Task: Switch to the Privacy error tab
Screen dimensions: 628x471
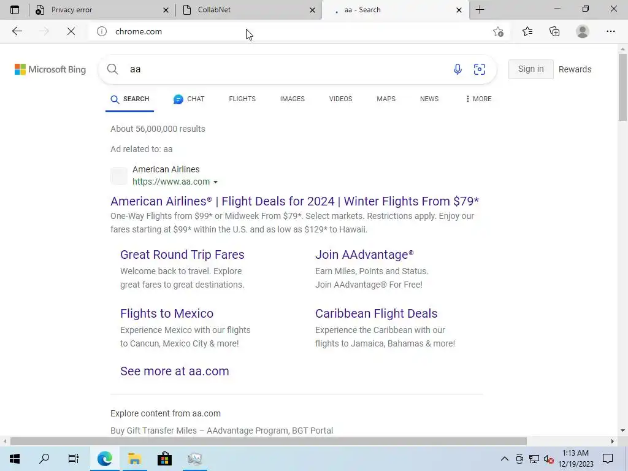Action: click(x=102, y=10)
